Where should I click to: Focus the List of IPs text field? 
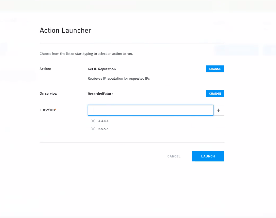tap(150, 110)
